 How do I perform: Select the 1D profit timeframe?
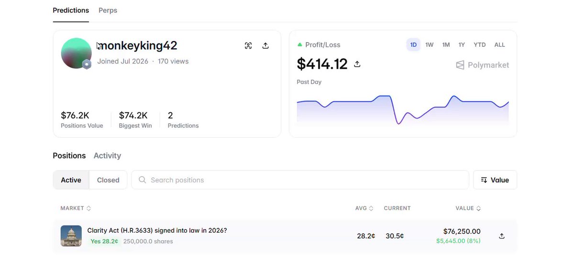413,45
